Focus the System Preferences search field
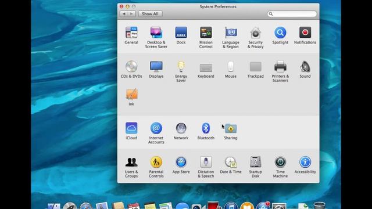 [x=292, y=14]
